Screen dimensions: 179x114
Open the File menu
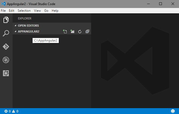click(x=3, y=11)
